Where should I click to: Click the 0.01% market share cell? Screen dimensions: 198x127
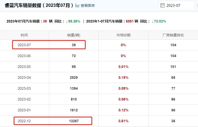(123, 67)
